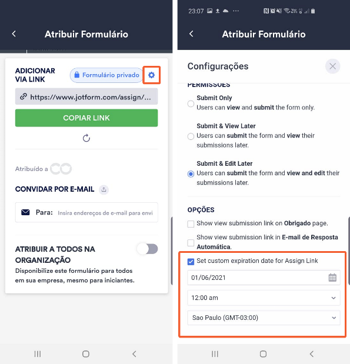Go back using left header arrow
This screenshot has width=350, height=364.
[x=14, y=34]
